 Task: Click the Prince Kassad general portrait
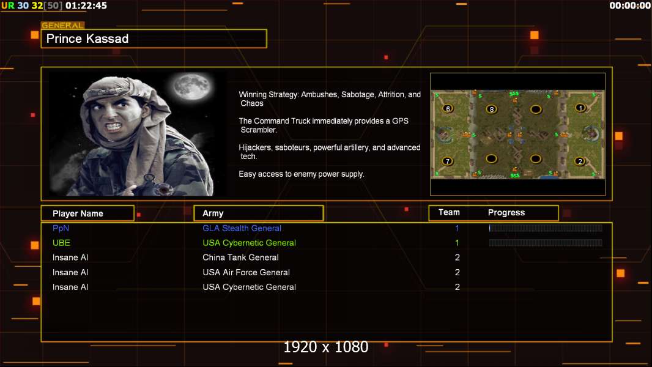click(138, 134)
